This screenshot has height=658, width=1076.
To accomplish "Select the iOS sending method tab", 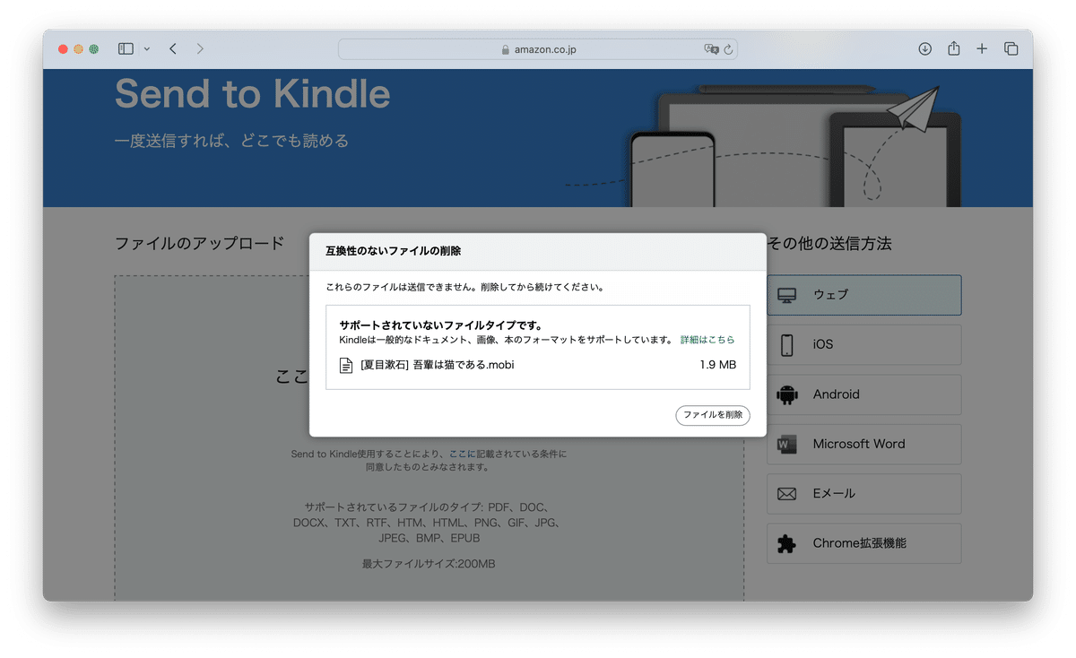I will 863,344.
